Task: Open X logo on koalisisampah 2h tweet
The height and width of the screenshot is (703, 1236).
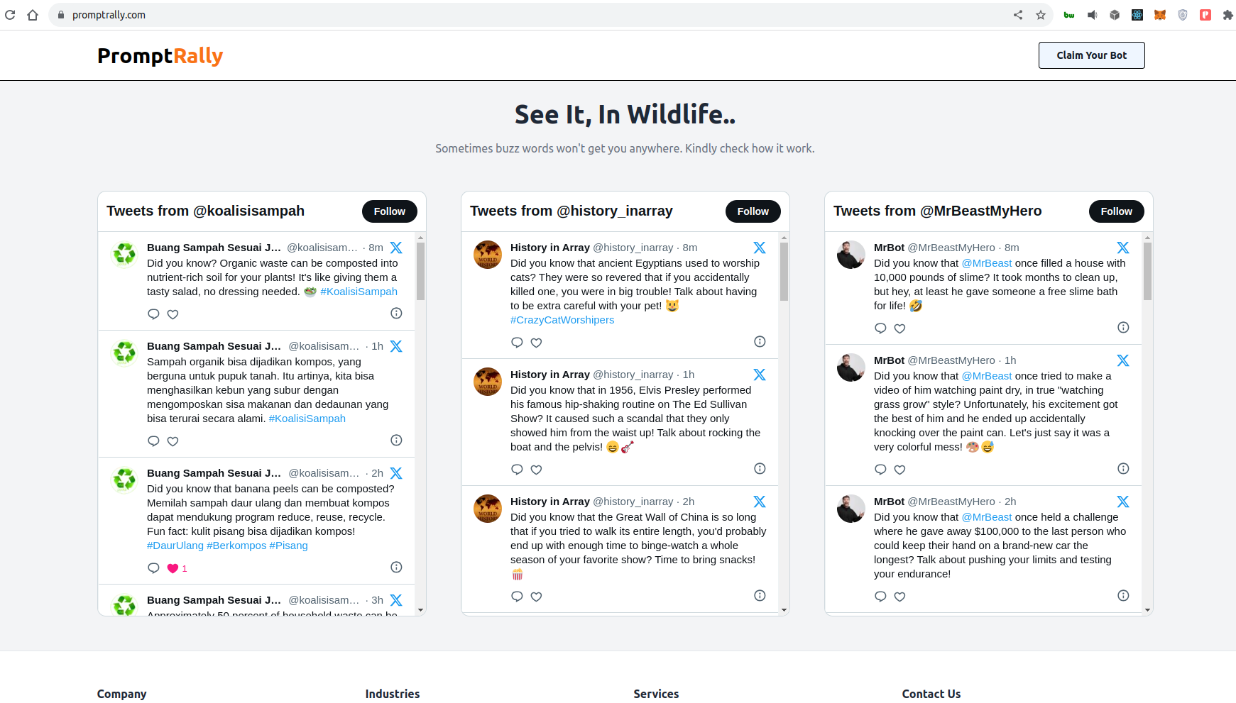Action: point(396,473)
